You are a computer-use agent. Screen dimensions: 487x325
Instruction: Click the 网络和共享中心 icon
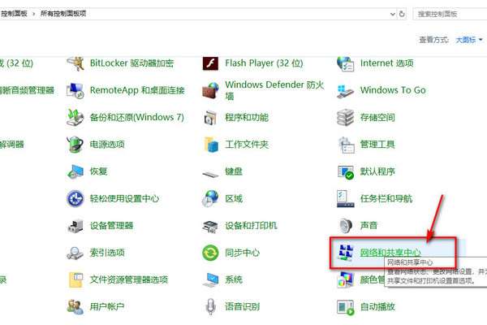(346, 252)
